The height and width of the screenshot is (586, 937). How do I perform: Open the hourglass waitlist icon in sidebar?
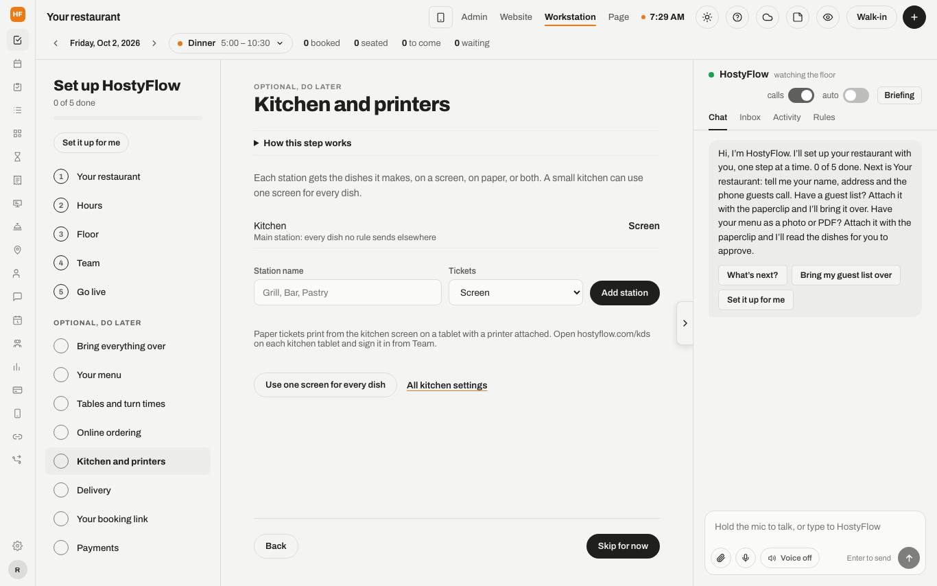tap(17, 157)
